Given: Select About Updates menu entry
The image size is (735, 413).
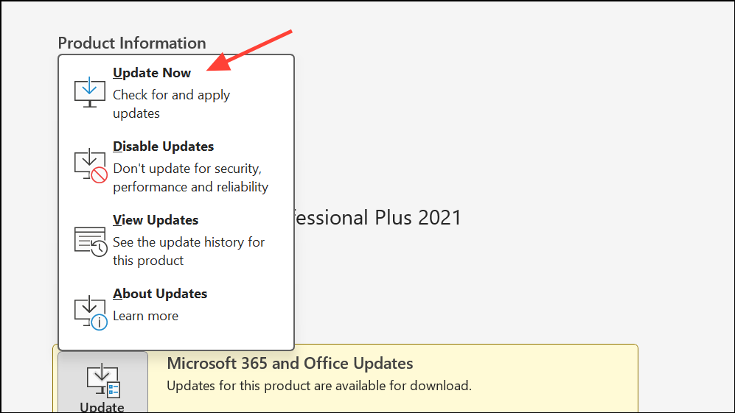Looking at the screenshot, I should point(160,294).
